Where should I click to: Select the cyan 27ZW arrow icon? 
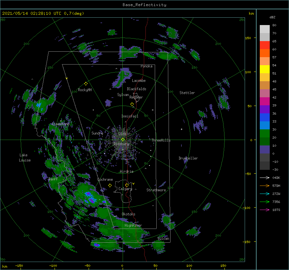click(x=265, y=194)
